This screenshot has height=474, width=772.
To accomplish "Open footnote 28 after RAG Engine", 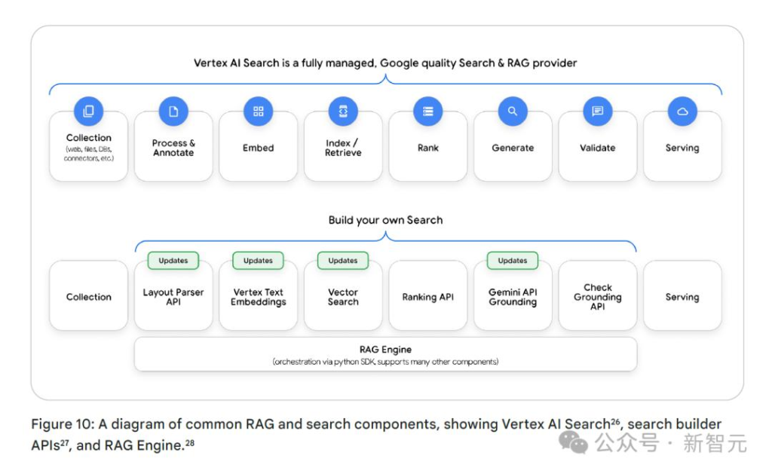I will pyautogui.click(x=190, y=442).
